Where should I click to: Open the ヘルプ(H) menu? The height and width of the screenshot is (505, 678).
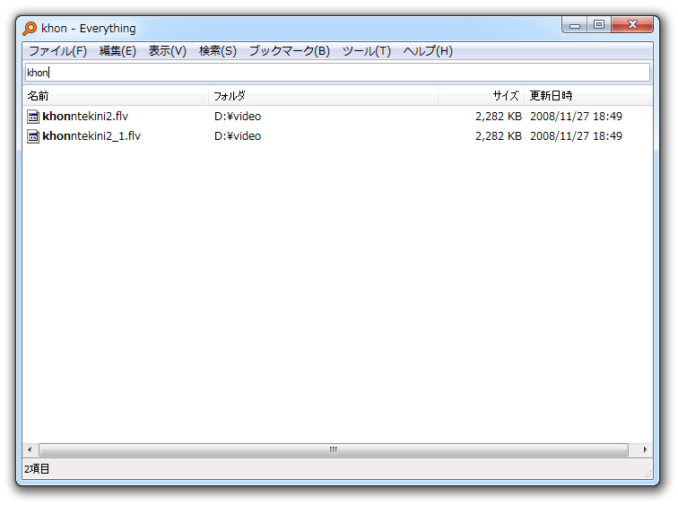[428, 51]
